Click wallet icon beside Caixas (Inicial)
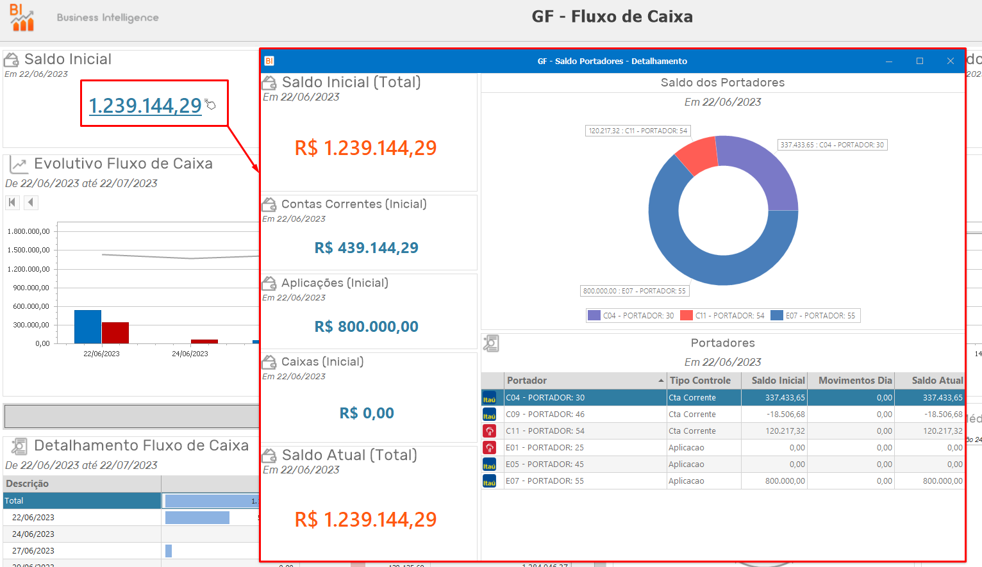 coord(269,362)
